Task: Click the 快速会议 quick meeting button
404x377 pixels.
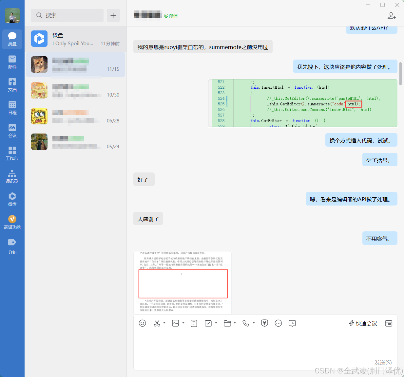Action: pos(363,323)
